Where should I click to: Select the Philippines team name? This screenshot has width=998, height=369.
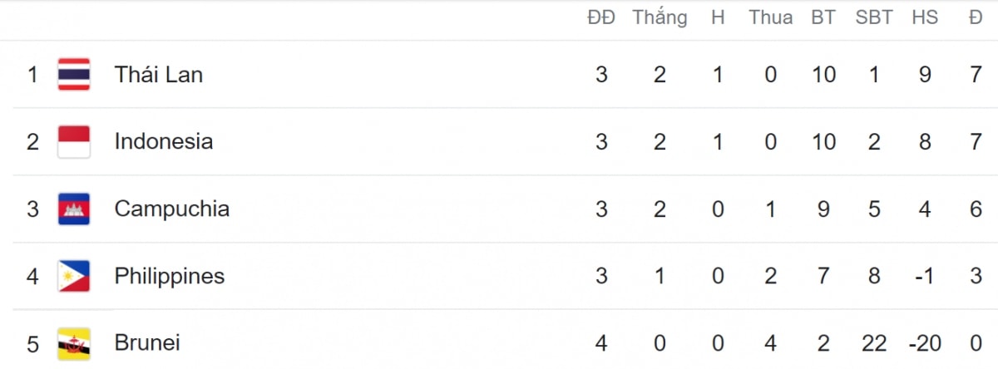170,276
